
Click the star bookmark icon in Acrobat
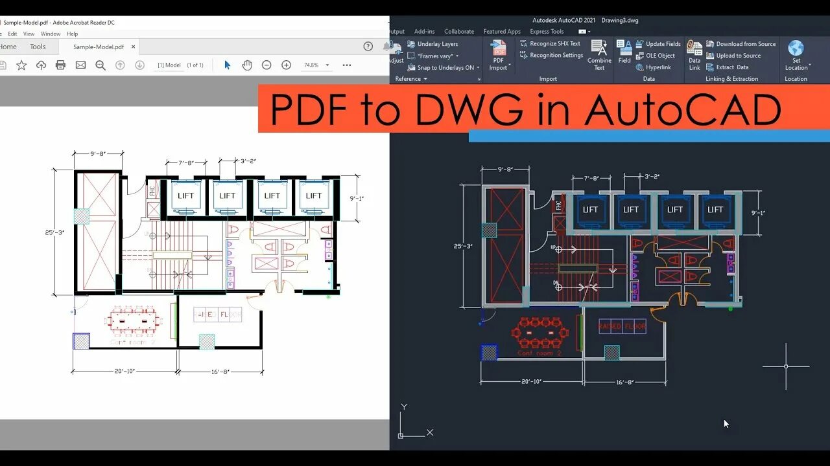click(21, 65)
